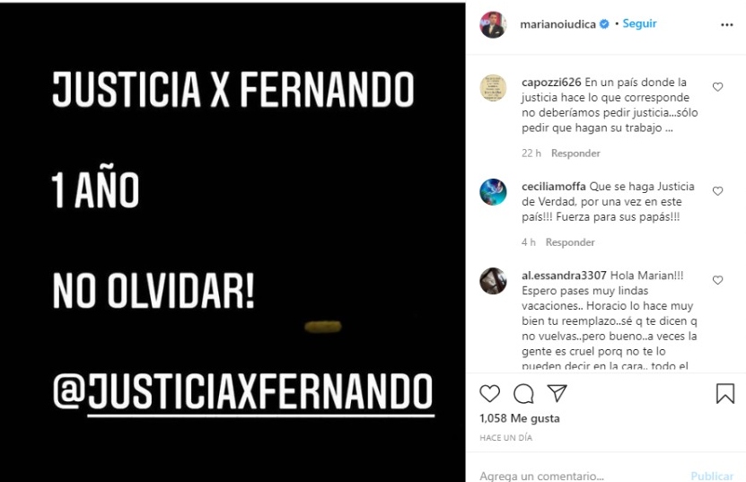Click Publicar to post comment
Screen dimensions: 746x482
(x=712, y=476)
